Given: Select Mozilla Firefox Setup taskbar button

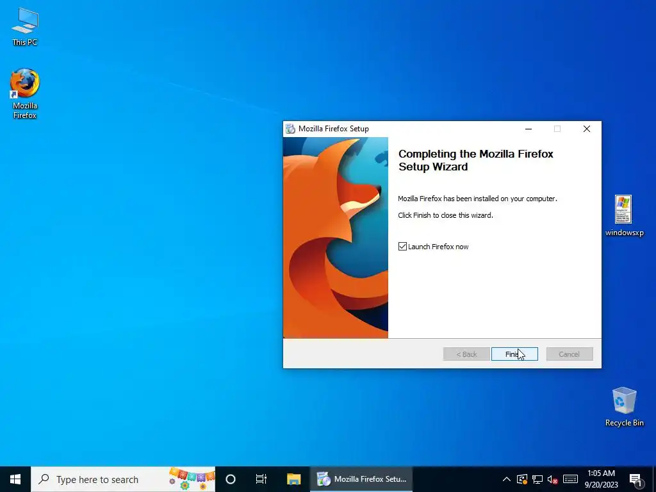Looking at the screenshot, I should 361,479.
